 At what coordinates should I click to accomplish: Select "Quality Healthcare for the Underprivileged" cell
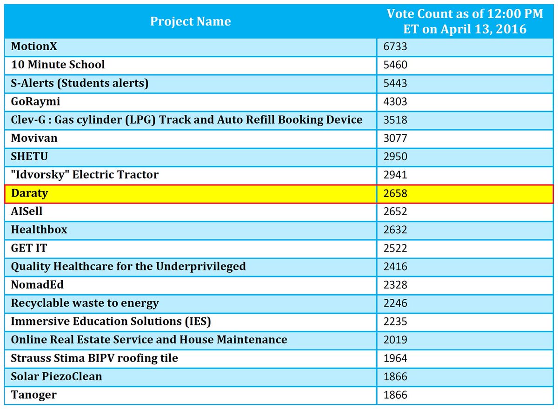point(191,267)
